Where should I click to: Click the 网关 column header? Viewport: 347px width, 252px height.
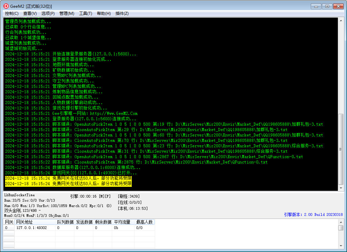coord(9,222)
